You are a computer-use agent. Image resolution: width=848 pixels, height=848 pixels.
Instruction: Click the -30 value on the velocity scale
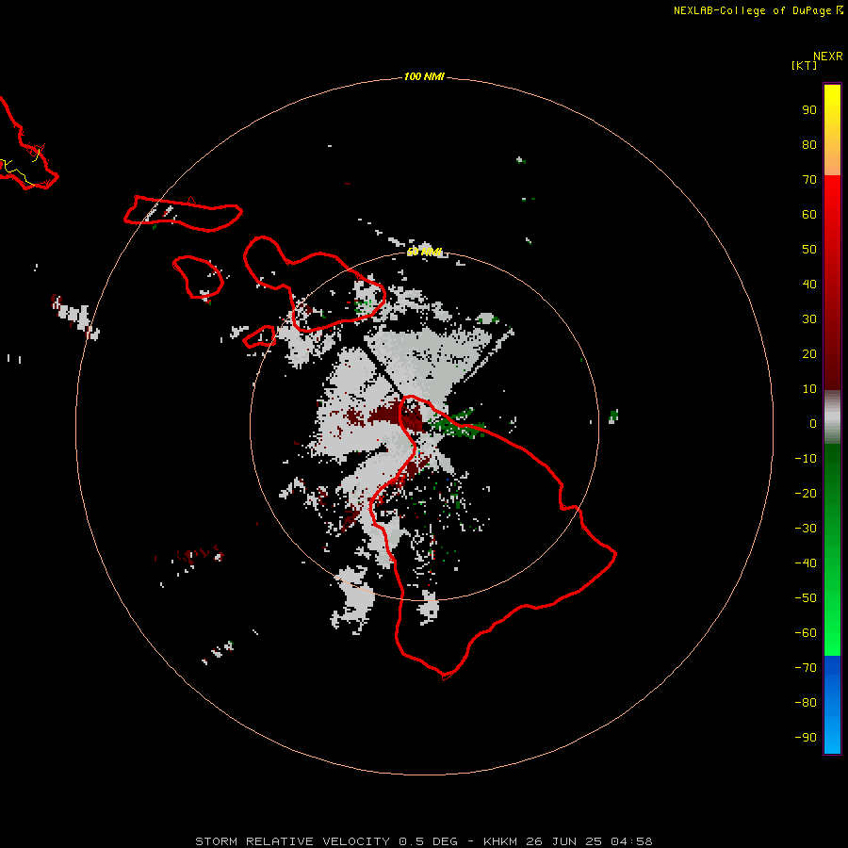(x=806, y=529)
